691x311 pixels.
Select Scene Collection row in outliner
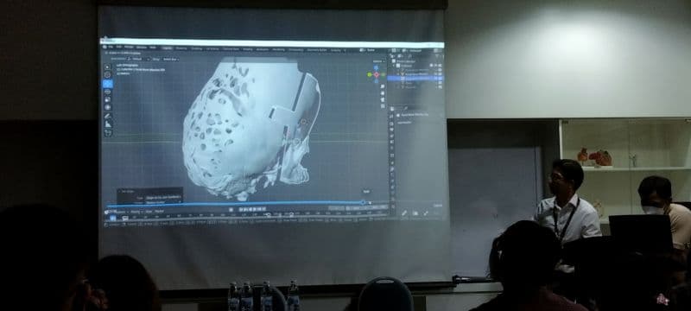(x=415, y=61)
